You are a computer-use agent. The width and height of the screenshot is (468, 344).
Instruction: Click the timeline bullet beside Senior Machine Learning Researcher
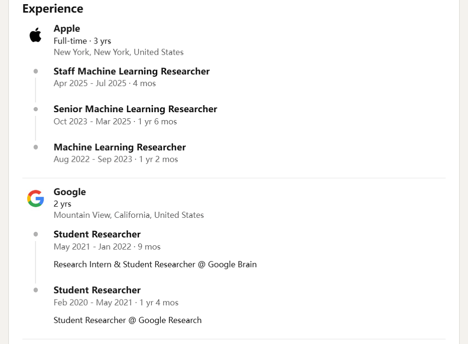tap(36, 109)
